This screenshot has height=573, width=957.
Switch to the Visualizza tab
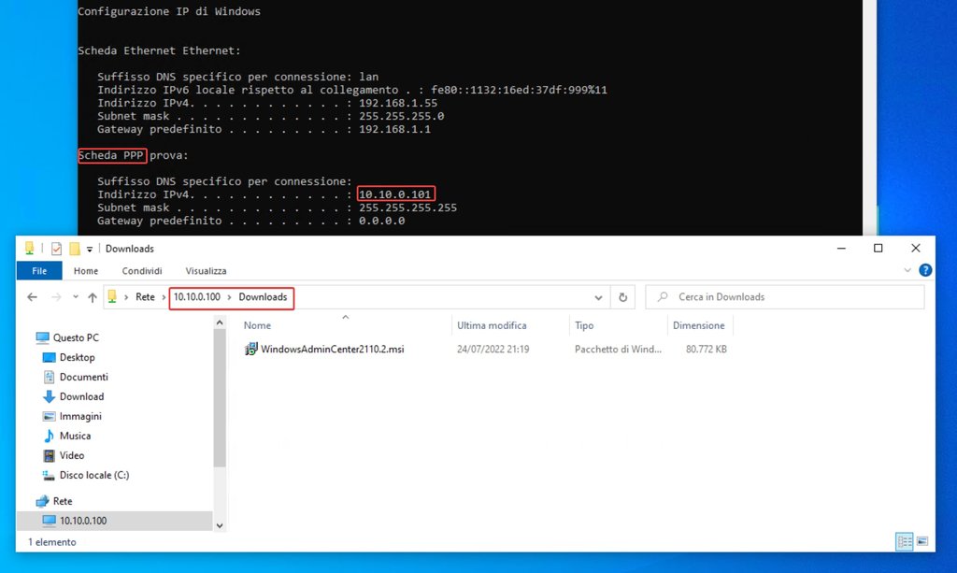206,271
